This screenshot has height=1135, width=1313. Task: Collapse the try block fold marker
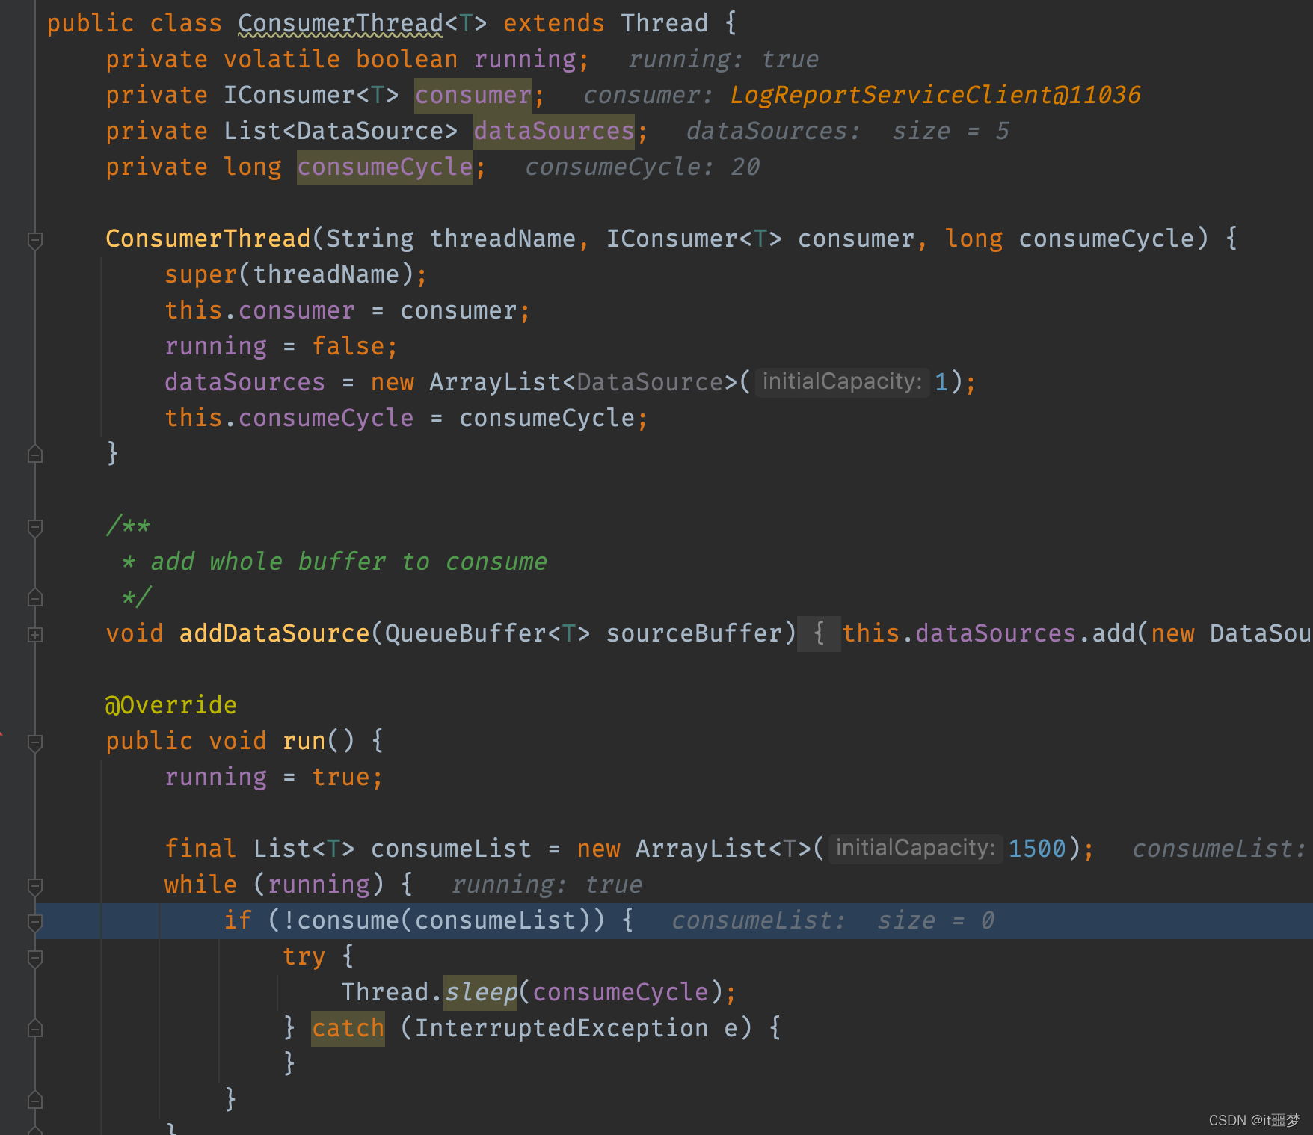click(x=34, y=959)
